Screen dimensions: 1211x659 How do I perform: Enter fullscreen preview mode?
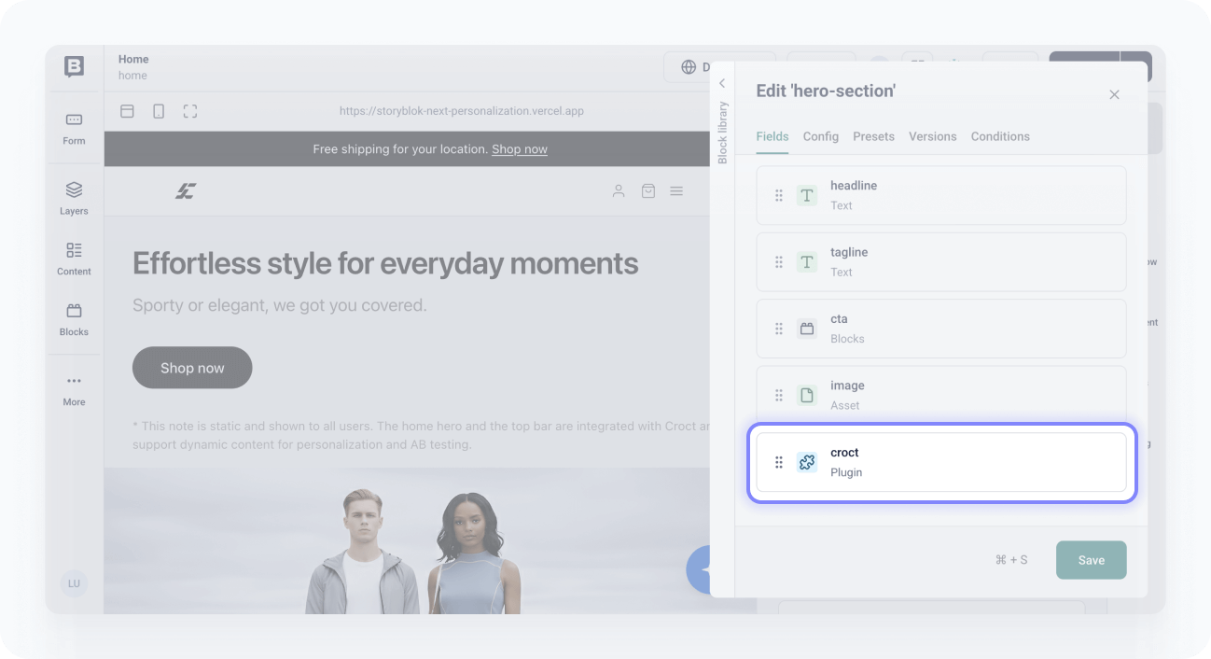tap(190, 111)
